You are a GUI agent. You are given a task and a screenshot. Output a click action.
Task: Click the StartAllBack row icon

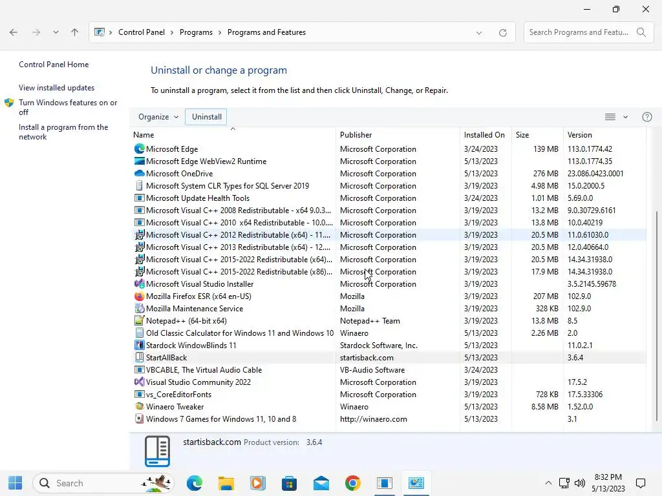tap(140, 357)
